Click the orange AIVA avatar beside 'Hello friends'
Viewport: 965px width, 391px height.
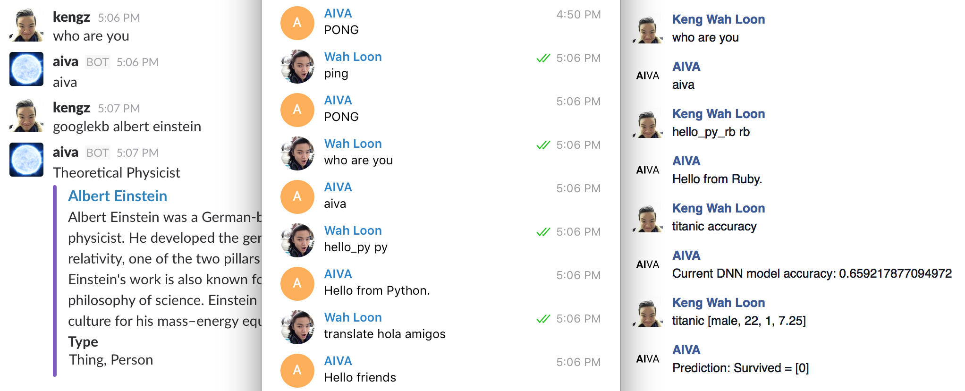(x=297, y=370)
